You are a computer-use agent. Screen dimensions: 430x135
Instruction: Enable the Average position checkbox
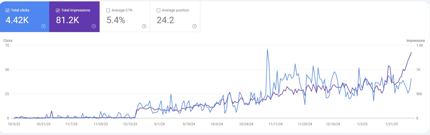pyautogui.click(x=159, y=10)
